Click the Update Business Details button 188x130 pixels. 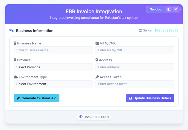coord(150,98)
